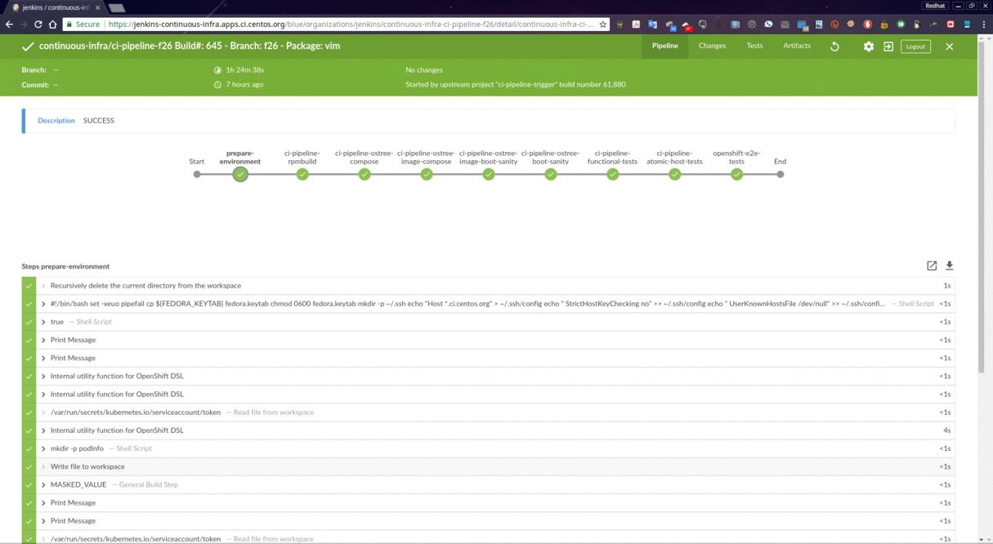Image resolution: width=993 pixels, height=544 pixels.
Task: Close the pipeline run details view
Action: coord(950,47)
